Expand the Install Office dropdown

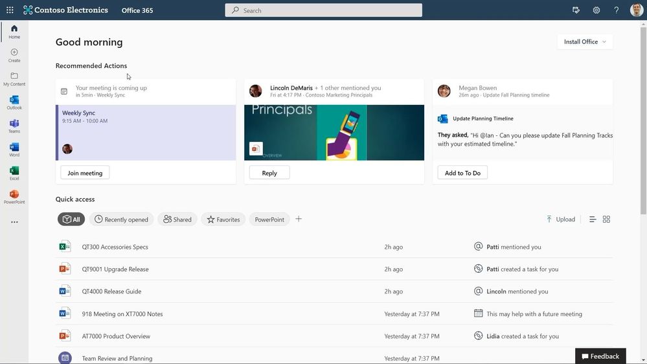coord(585,41)
